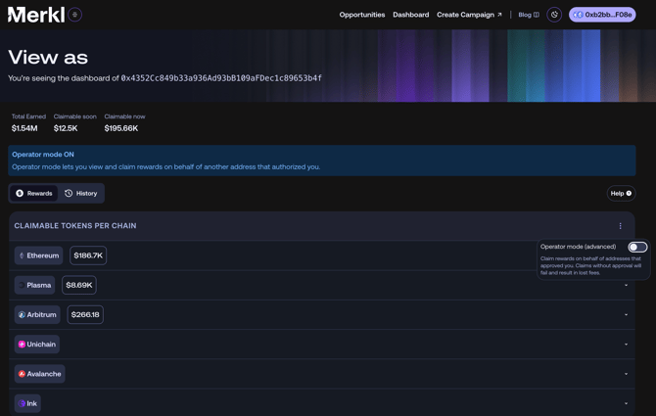This screenshot has width=656, height=416.
Task: Open the three-dot options menu
Action: pyautogui.click(x=620, y=226)
